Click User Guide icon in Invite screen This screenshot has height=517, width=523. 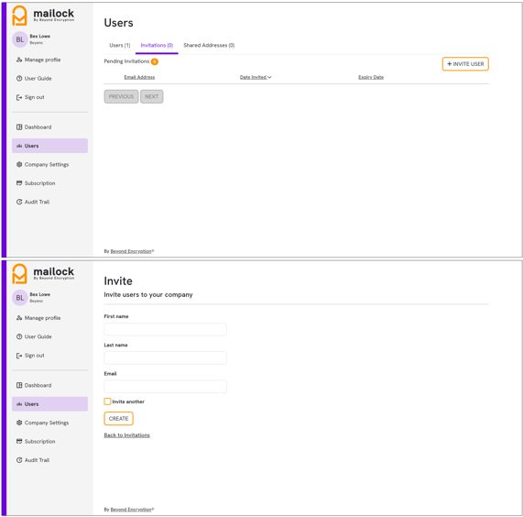19,336
